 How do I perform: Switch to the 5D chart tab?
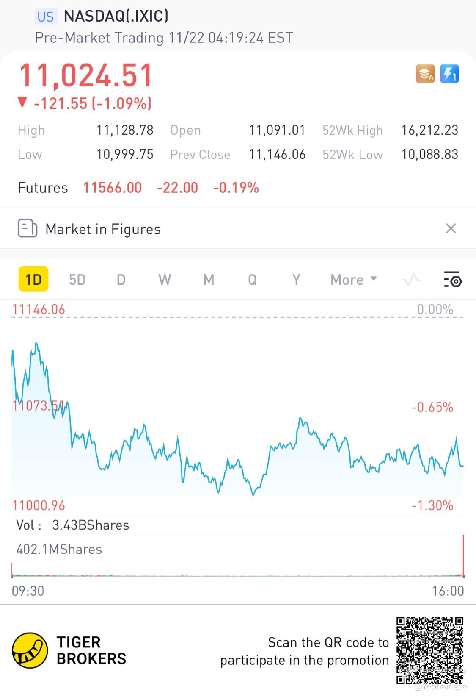coord(77,280)
